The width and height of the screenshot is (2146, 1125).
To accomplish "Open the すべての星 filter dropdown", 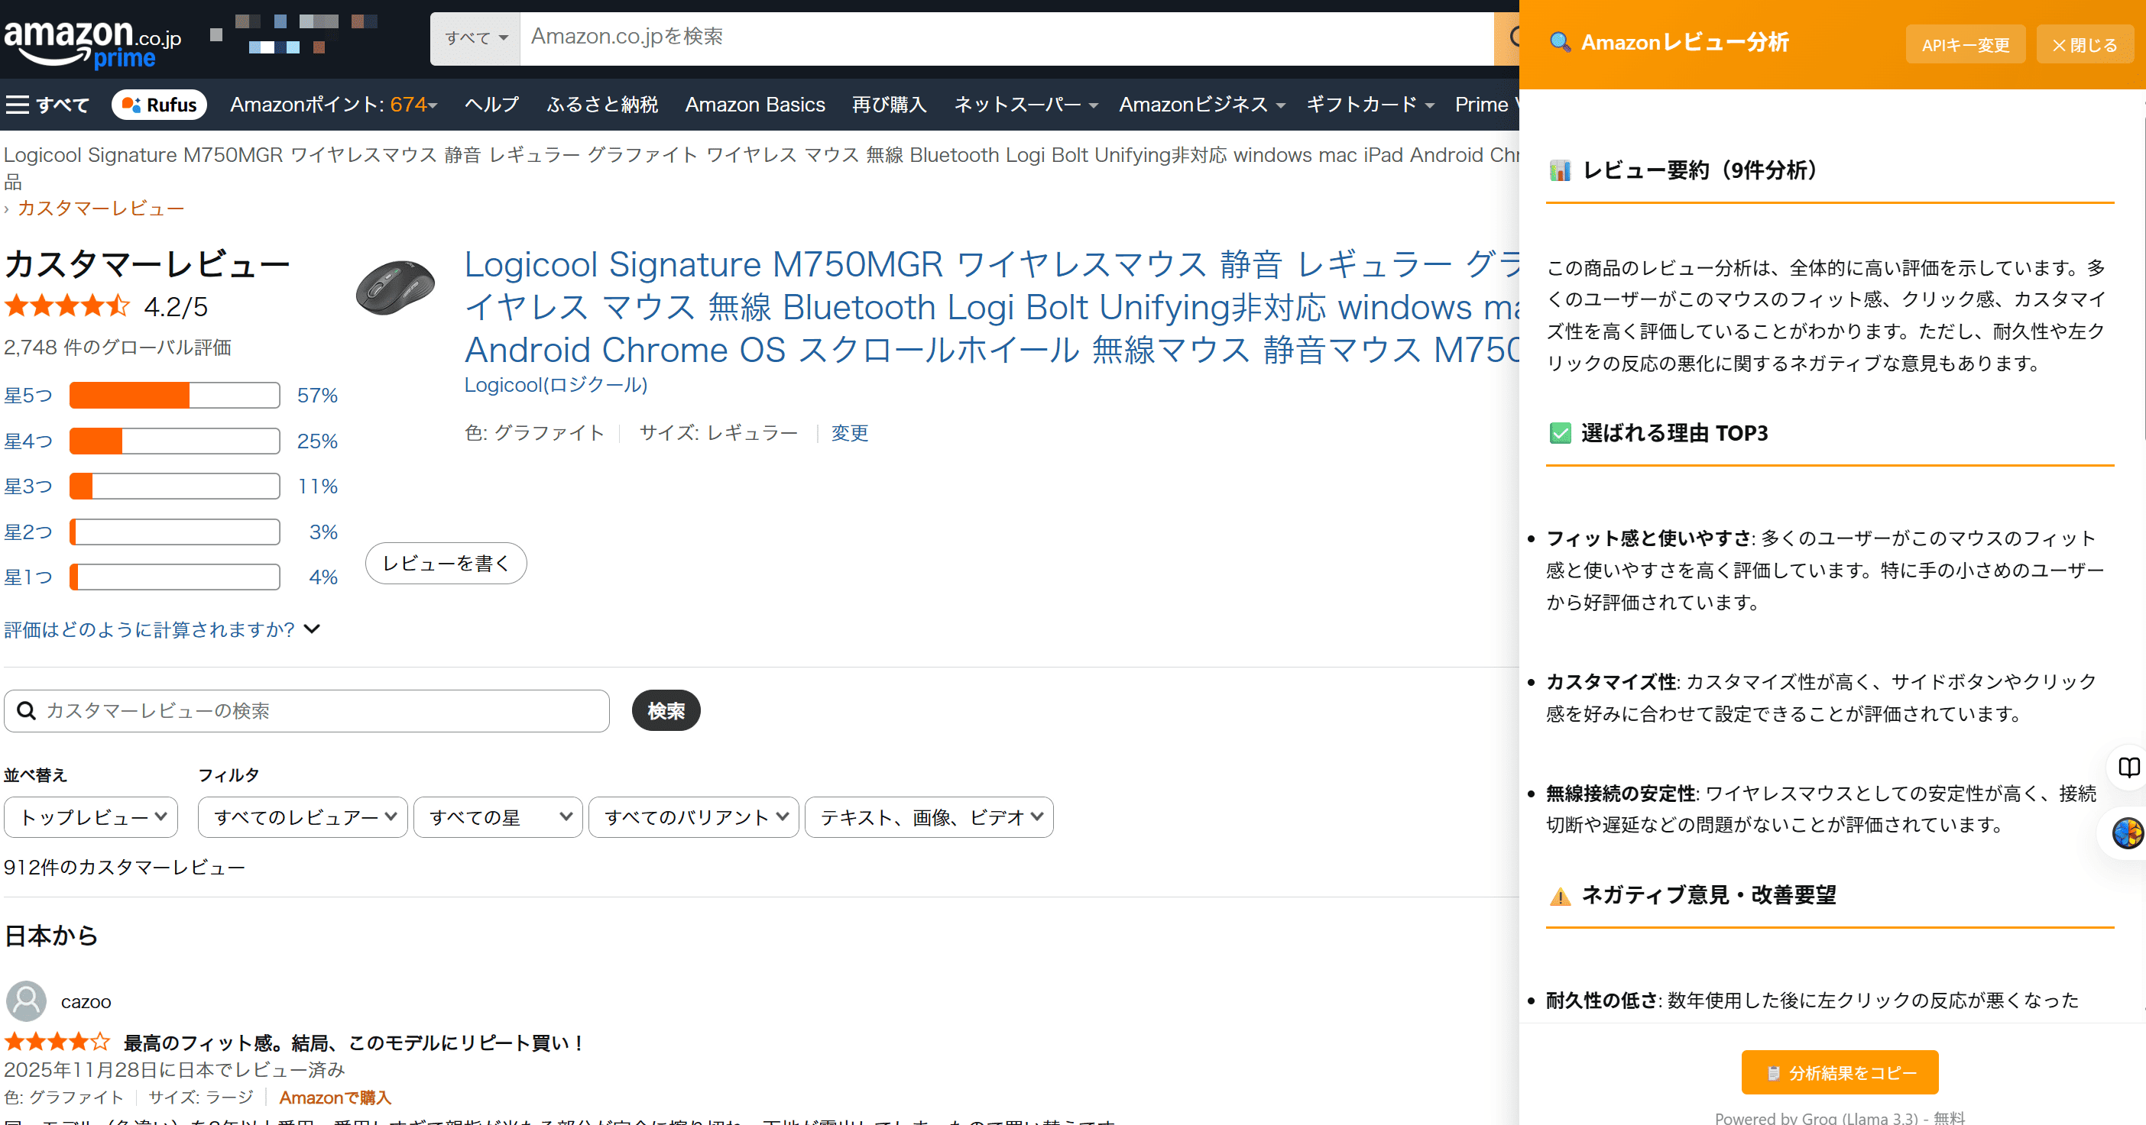I will pos(498,818).
